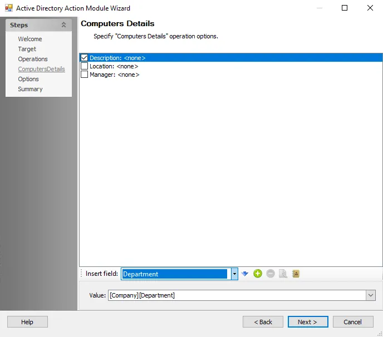Viewport: 383px width, 337px height.
Task: Select the ComputersDetails step link
Action: [x=41, y=69]
